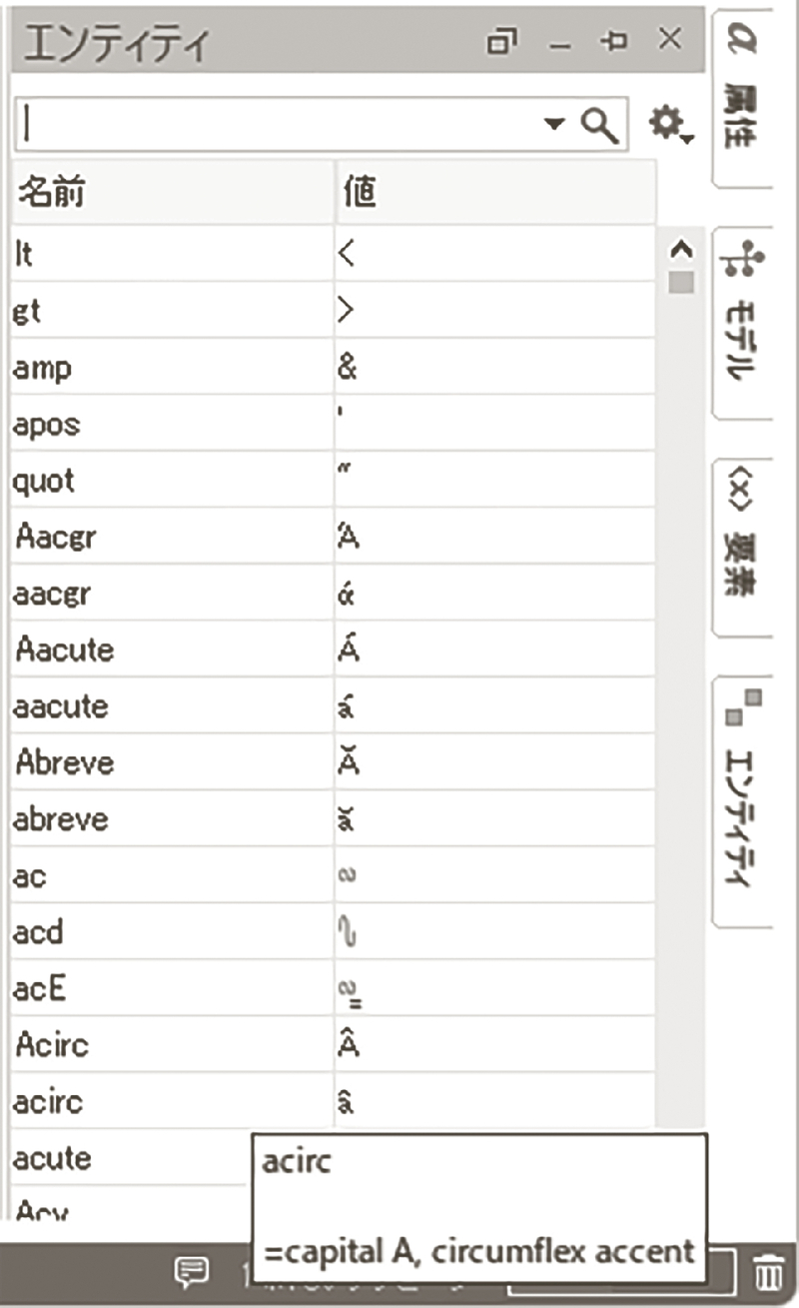
Task: Focus the entity search input field
Action: [280, 125]
